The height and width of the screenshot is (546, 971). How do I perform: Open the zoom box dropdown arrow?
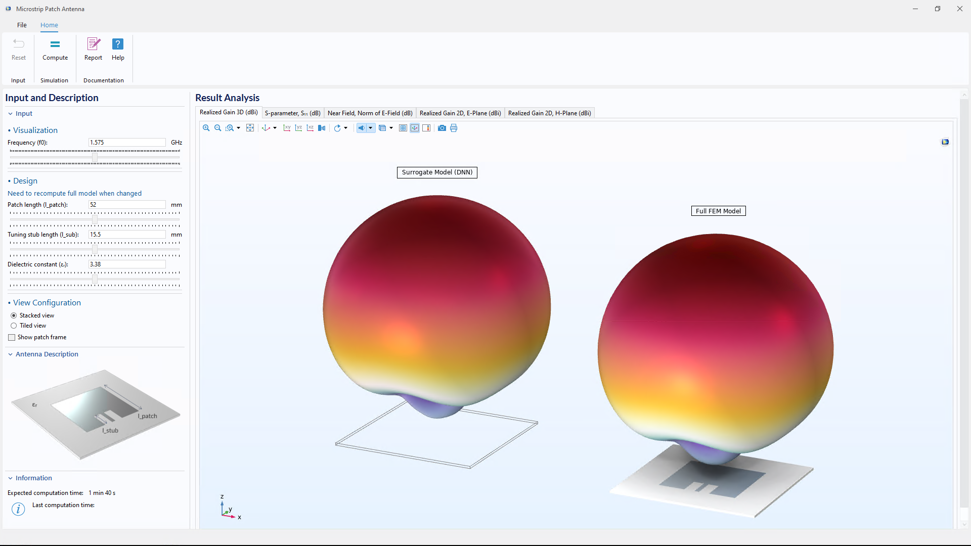[239, 128]
